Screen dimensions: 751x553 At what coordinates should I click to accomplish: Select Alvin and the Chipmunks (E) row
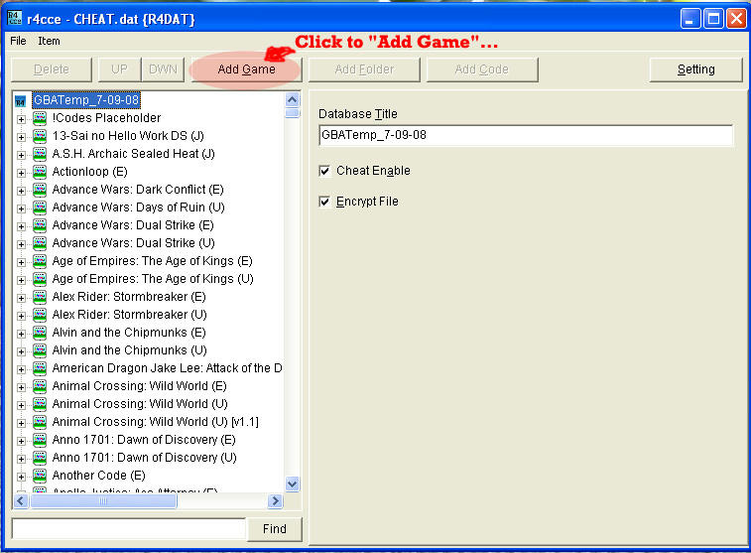pyautogui.click(x=129, y=333)
